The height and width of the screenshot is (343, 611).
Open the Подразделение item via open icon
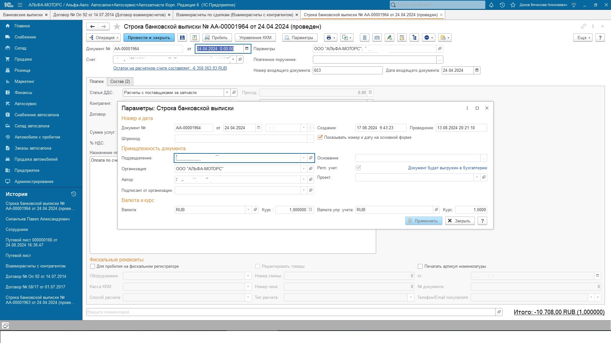tap(311, 158)
